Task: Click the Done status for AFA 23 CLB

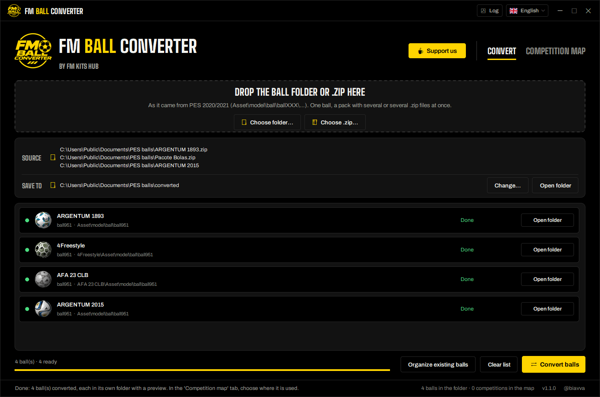Action: 467,279
